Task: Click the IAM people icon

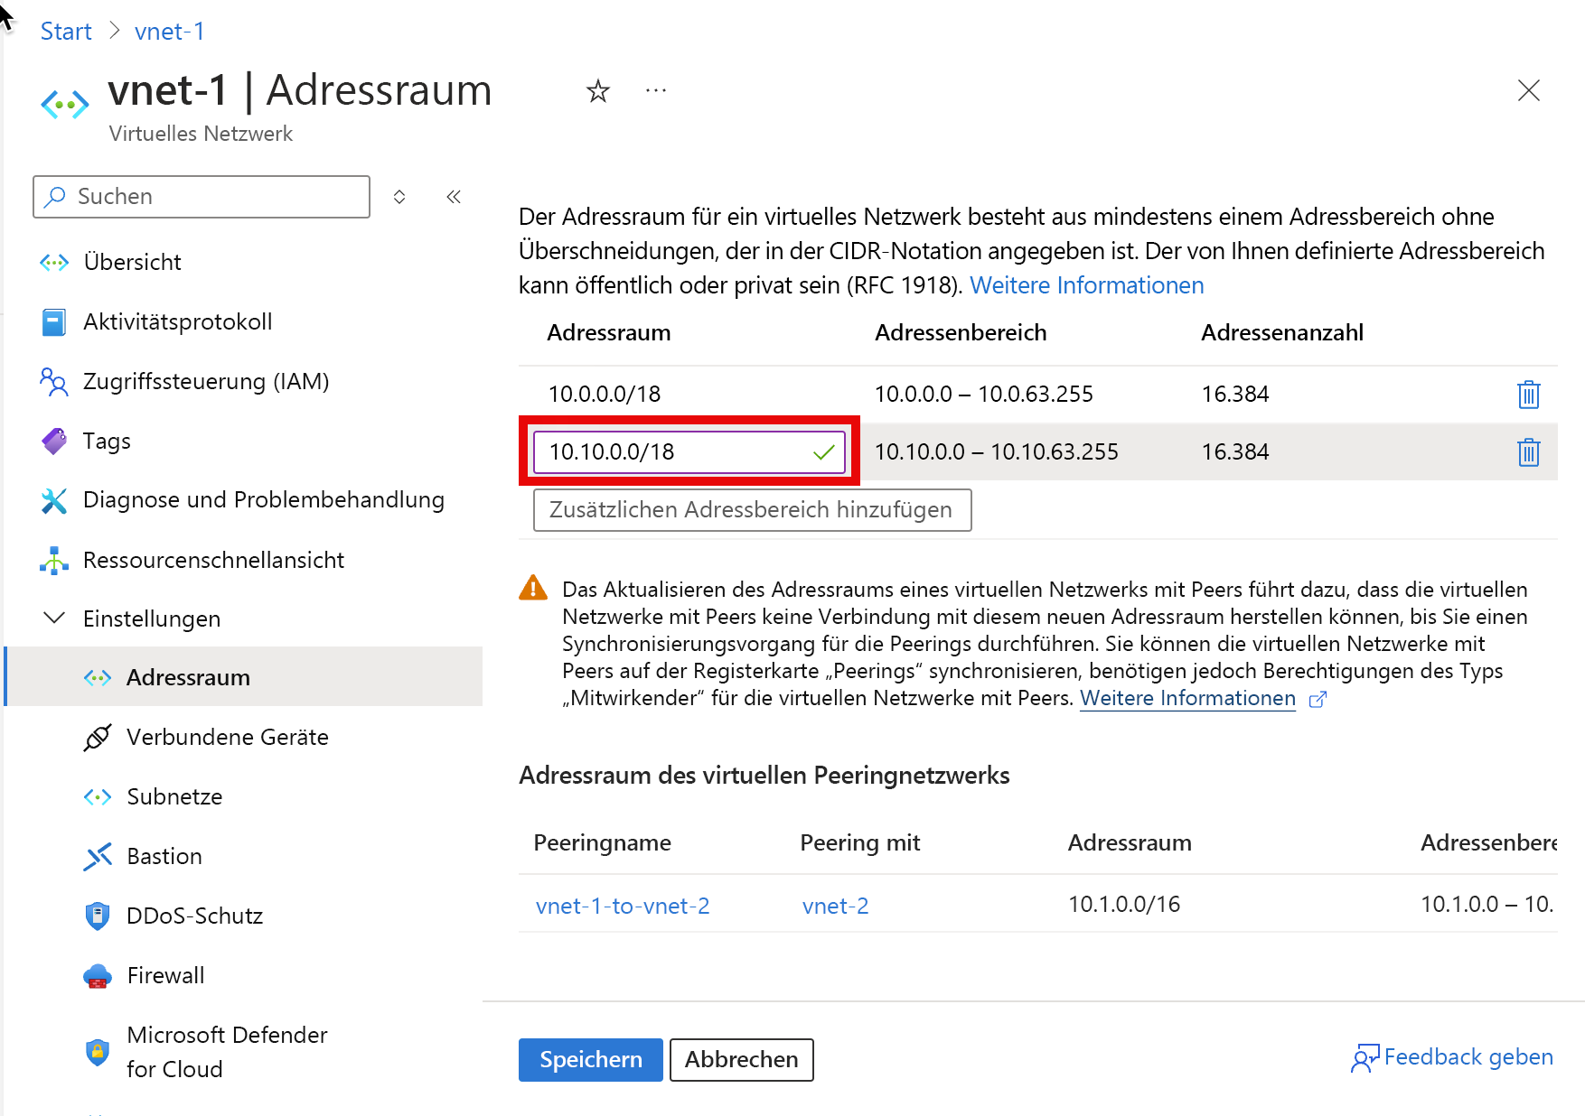Action: click(x=54, y=381)
